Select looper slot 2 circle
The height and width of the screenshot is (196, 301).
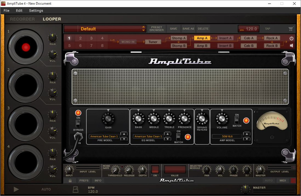click(25, 85)
